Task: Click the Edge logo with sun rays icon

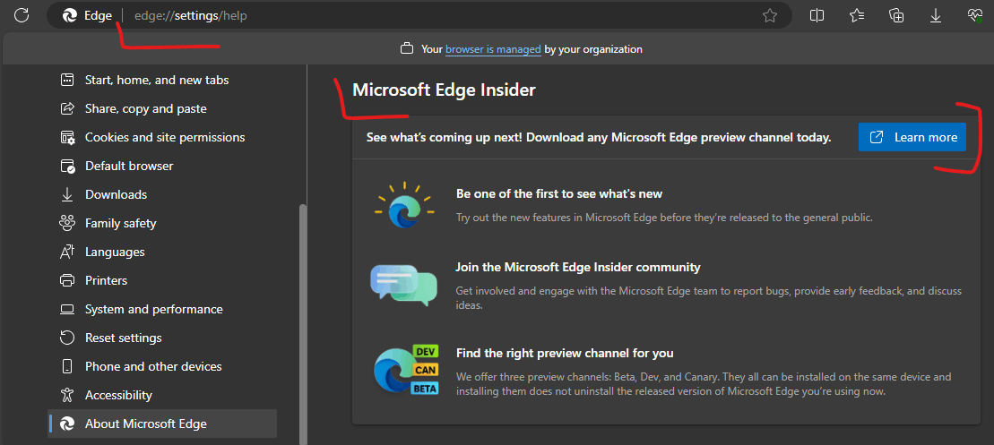Action: tap(402, 204)
